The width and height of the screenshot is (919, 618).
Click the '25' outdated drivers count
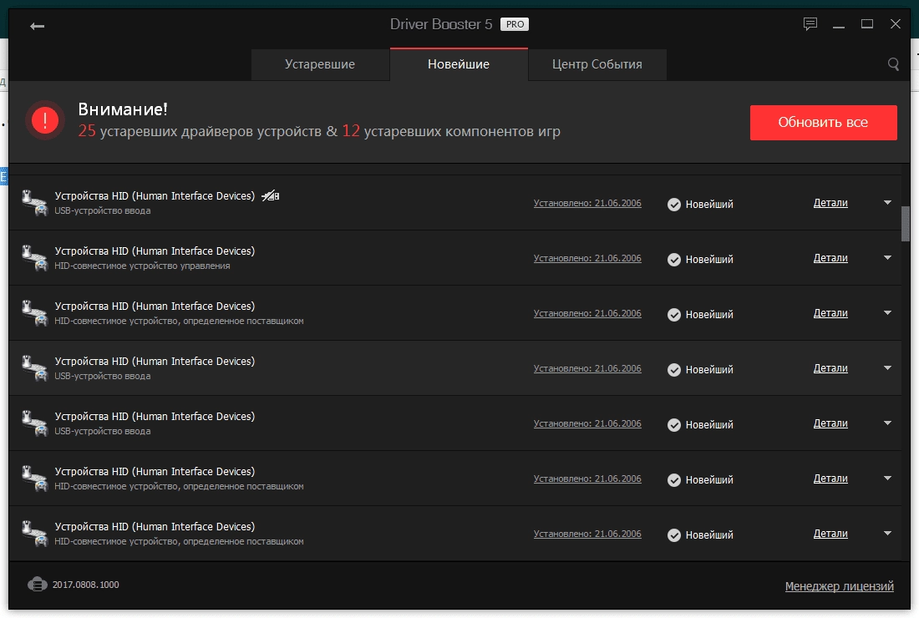click(x=87, y=130)
